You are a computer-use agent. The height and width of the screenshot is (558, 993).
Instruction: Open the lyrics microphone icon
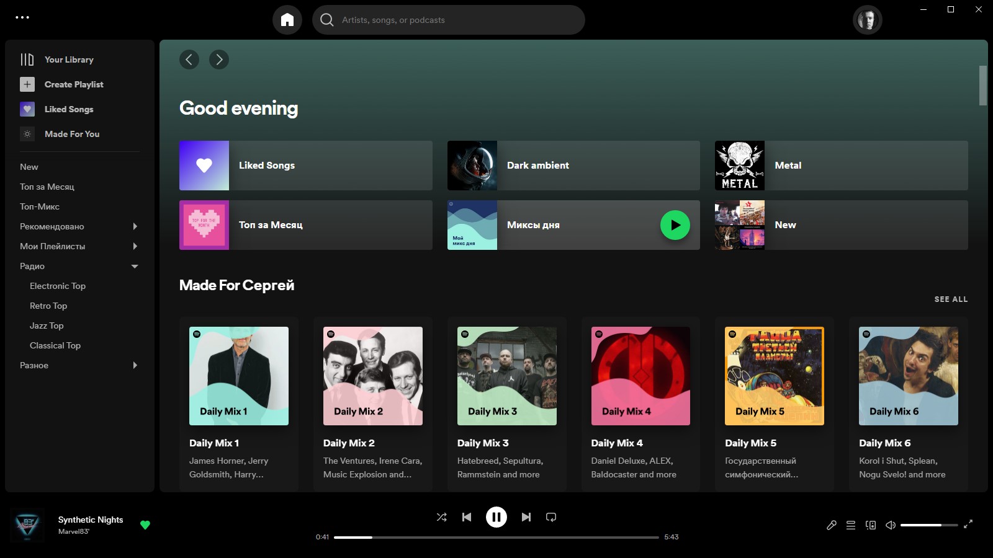(x=832, y=525)
